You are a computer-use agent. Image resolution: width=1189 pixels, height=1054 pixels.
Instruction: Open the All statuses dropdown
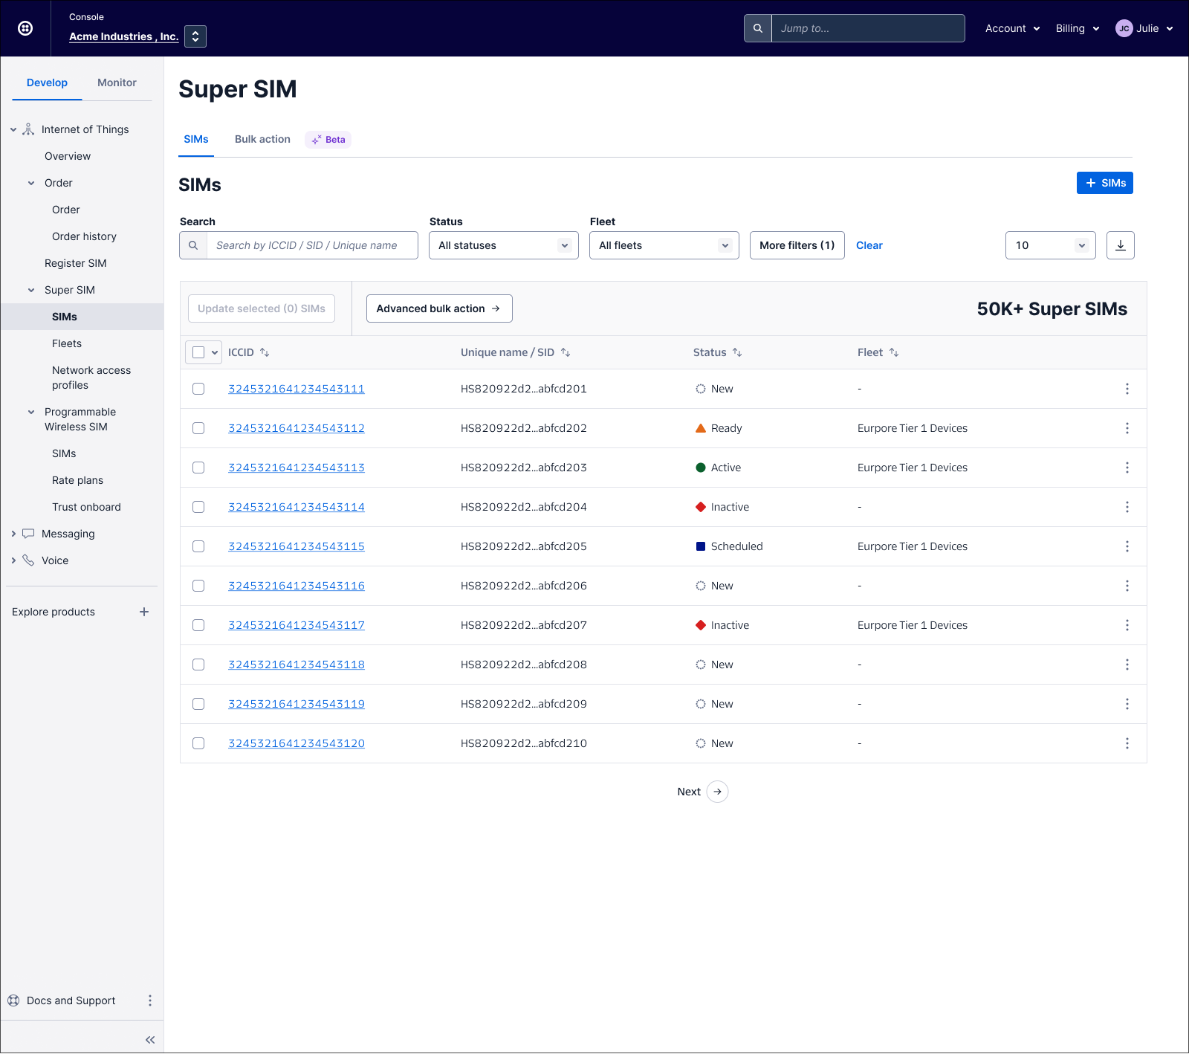[x=503, y=245]
